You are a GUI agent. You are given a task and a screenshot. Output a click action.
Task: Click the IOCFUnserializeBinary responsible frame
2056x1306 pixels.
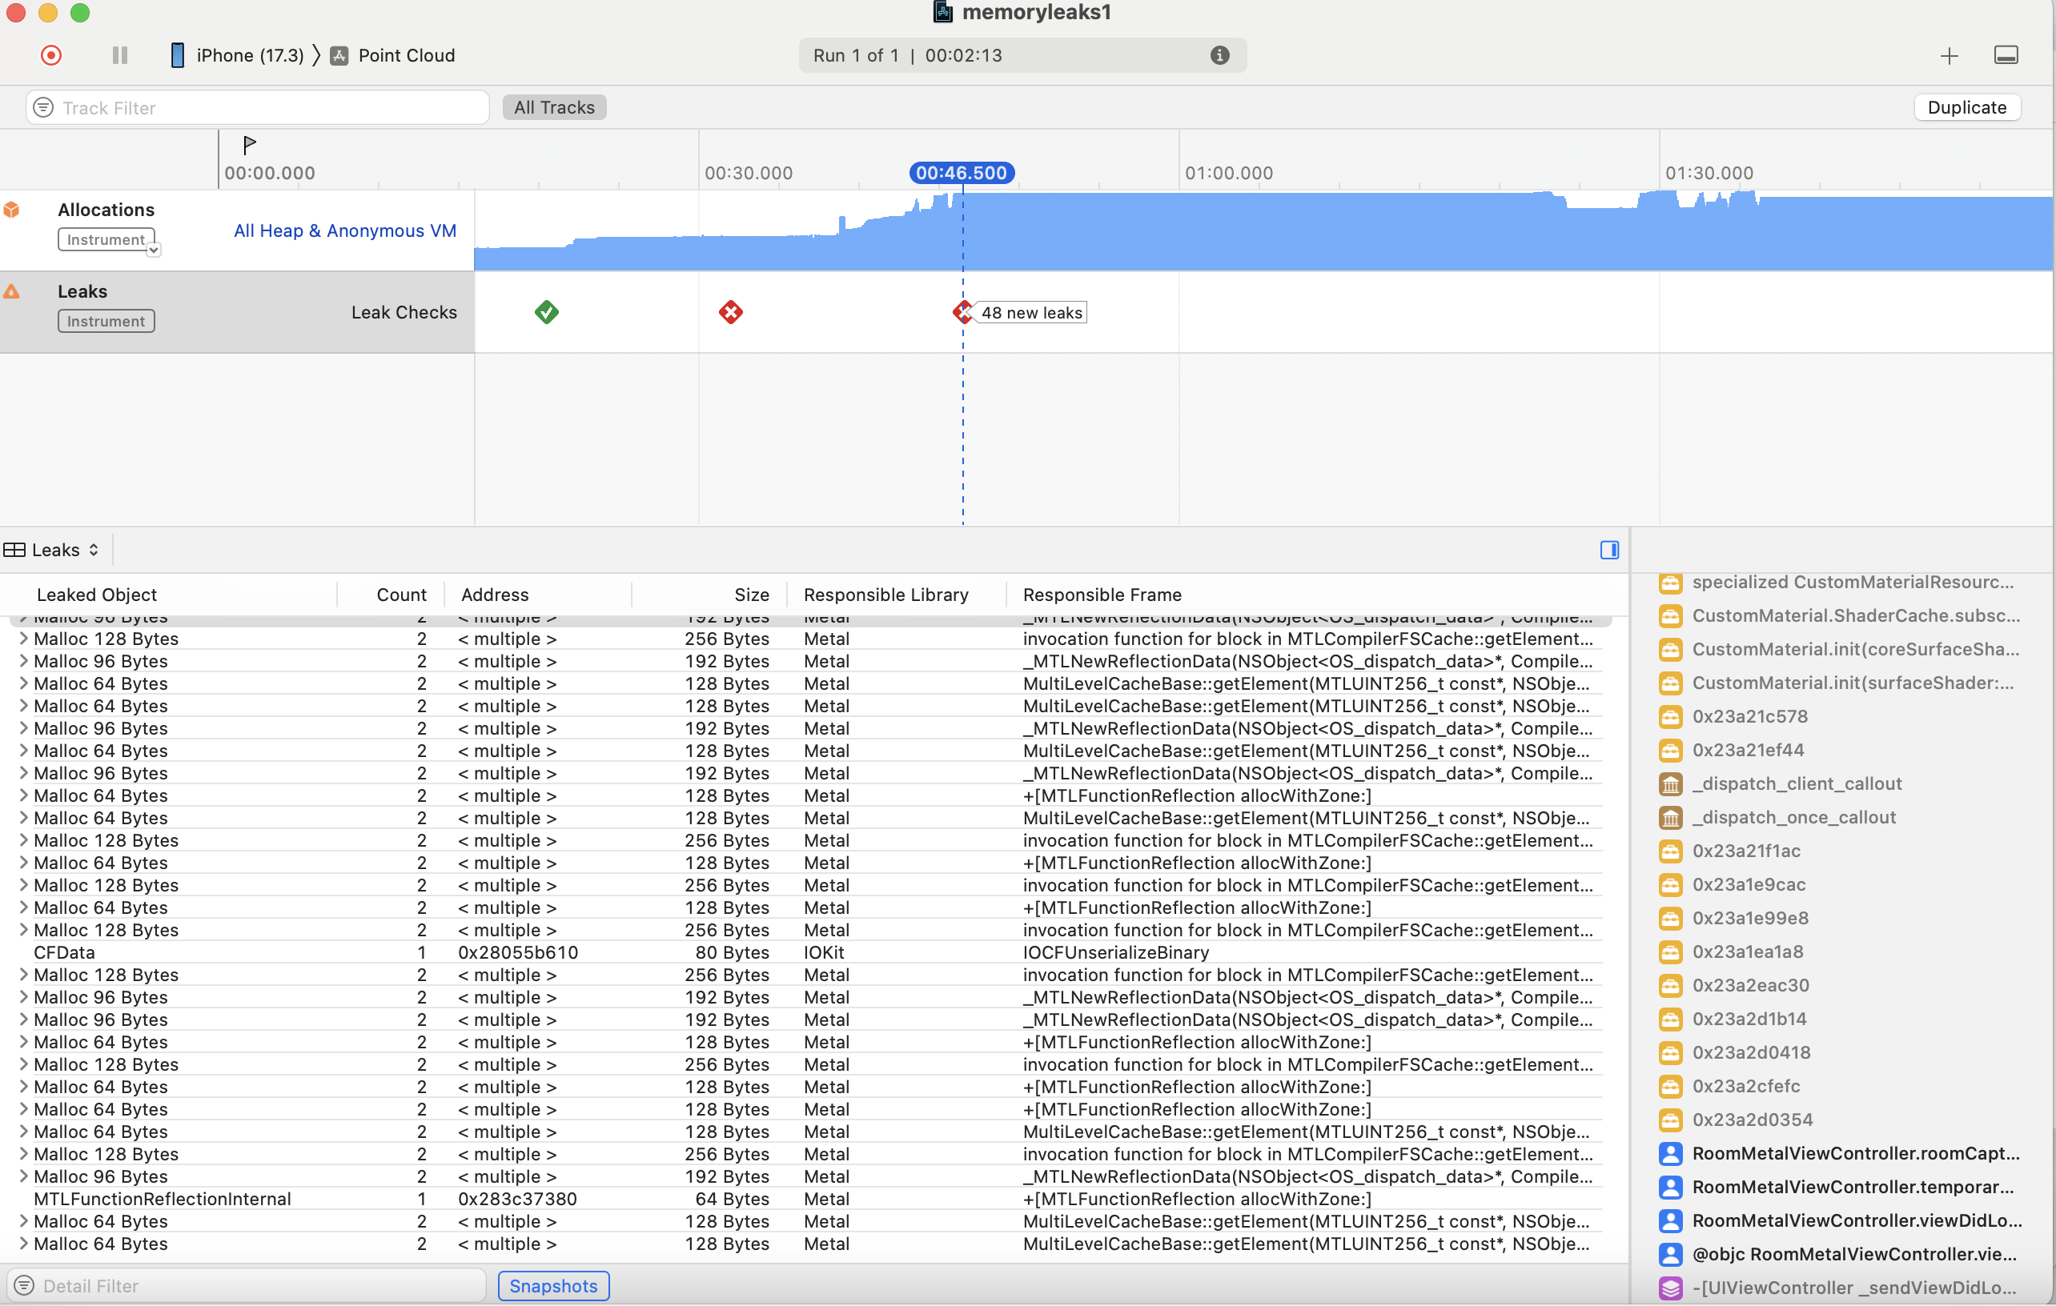[1116, 952]
